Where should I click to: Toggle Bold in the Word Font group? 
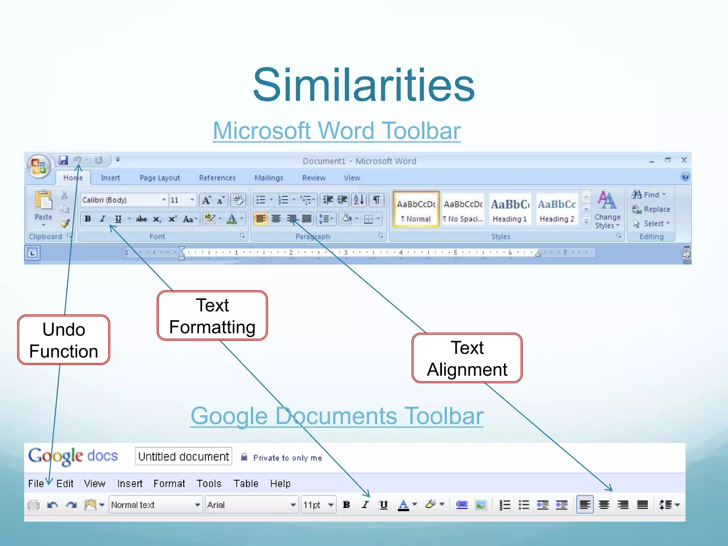[88, 219]
